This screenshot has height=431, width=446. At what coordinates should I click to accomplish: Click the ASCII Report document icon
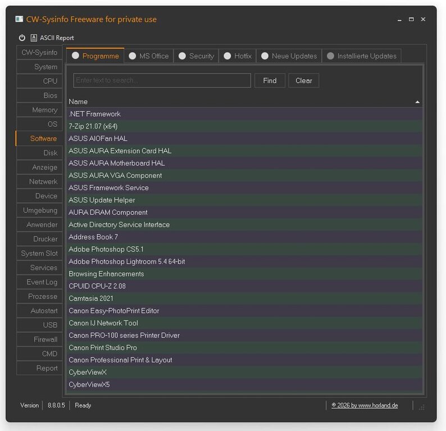(34, 38)
